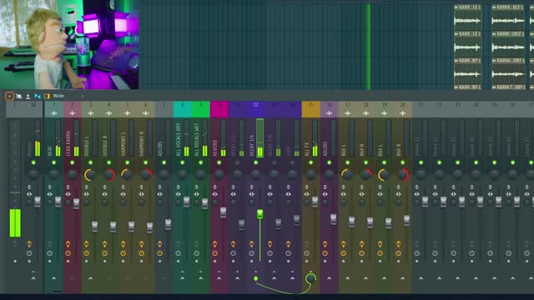Click the extra properties icon in mixer toolbar
This screenshot has width=534, height=300.
[x=28, y=97]
